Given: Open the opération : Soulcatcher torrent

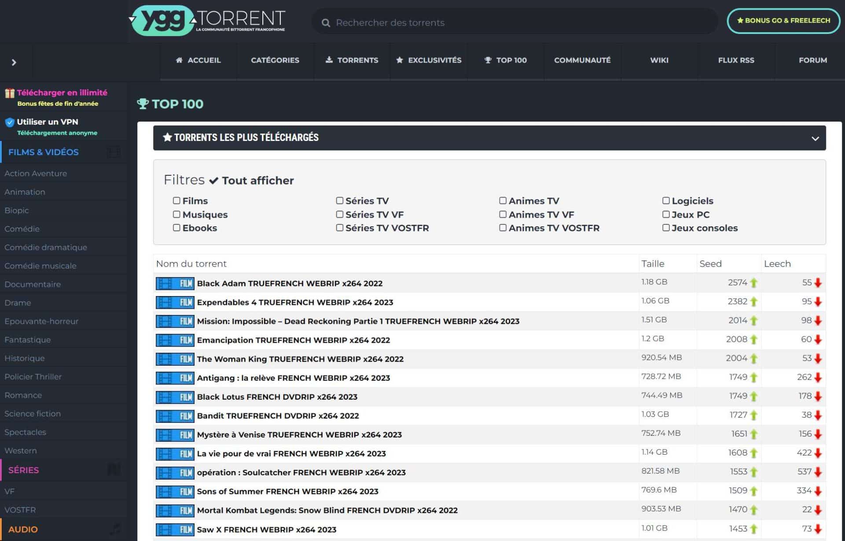Looking at the screenshot, I should (301, 472).
